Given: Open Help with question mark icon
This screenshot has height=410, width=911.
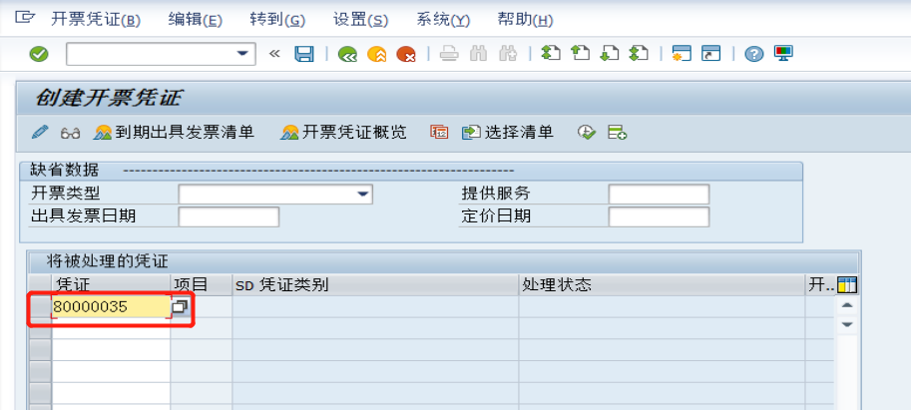Looking at the screenshot, I should click(x=754, y=54).
